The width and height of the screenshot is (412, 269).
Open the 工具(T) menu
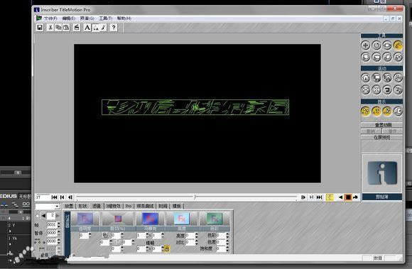coord(105,18)
